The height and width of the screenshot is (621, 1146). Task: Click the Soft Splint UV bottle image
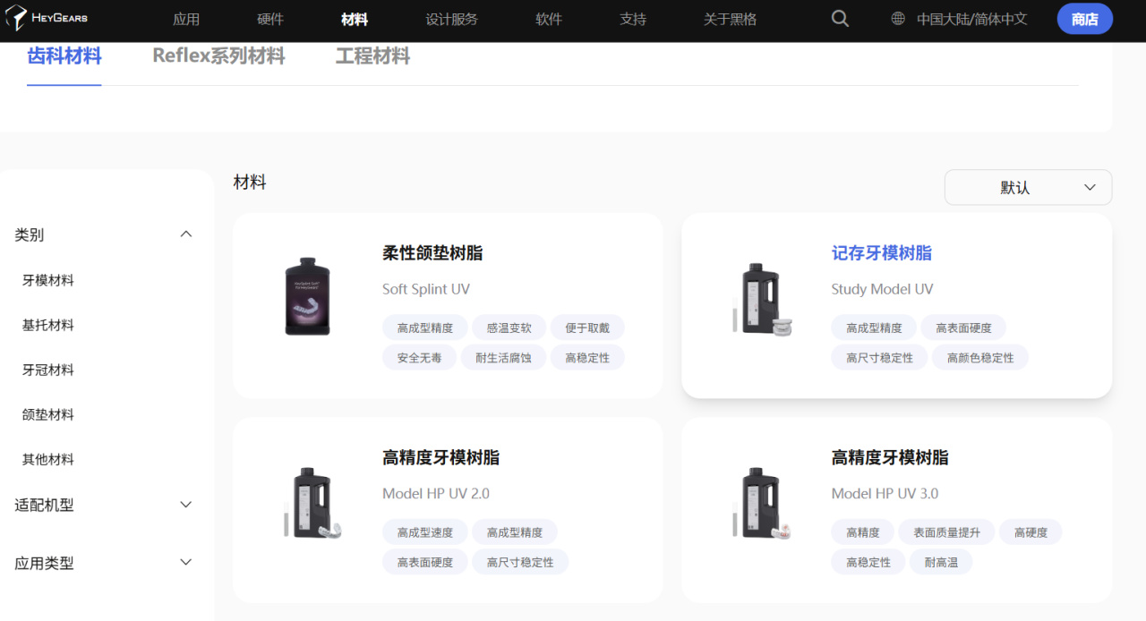tap(307, 296)
